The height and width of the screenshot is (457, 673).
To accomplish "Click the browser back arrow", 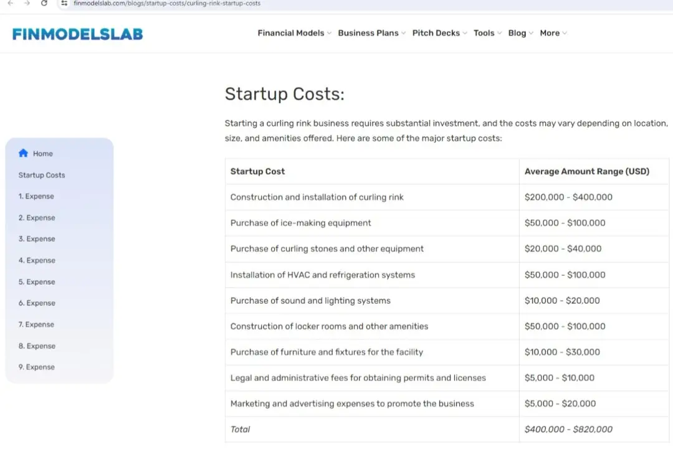I will click(x=11, y=3).
